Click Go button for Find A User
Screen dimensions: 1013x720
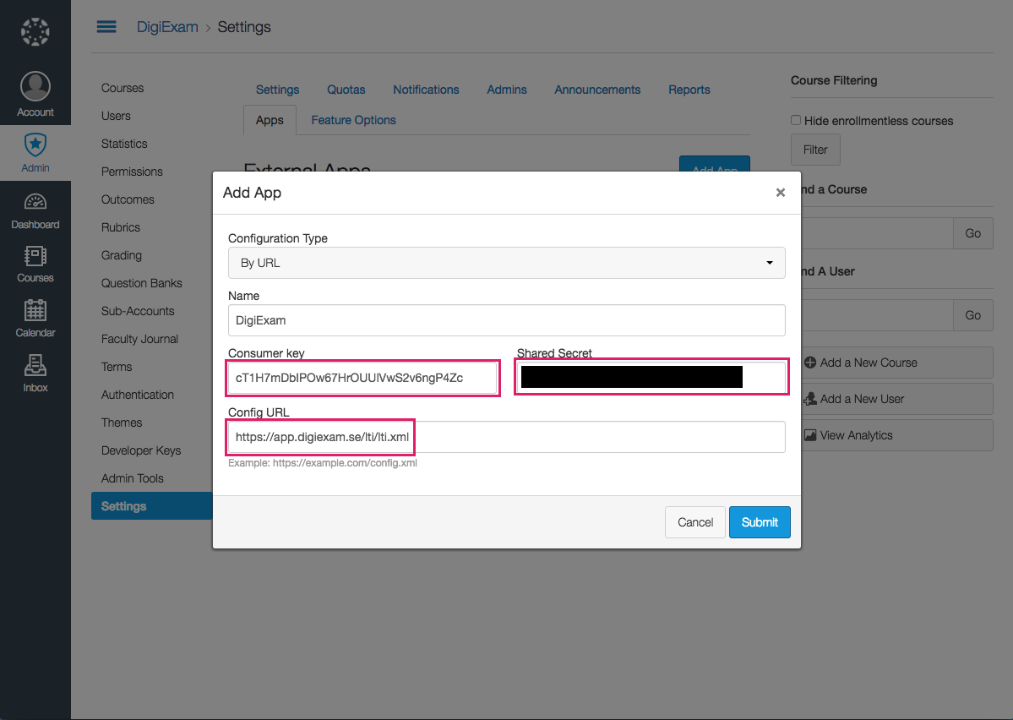coord(973,315)
